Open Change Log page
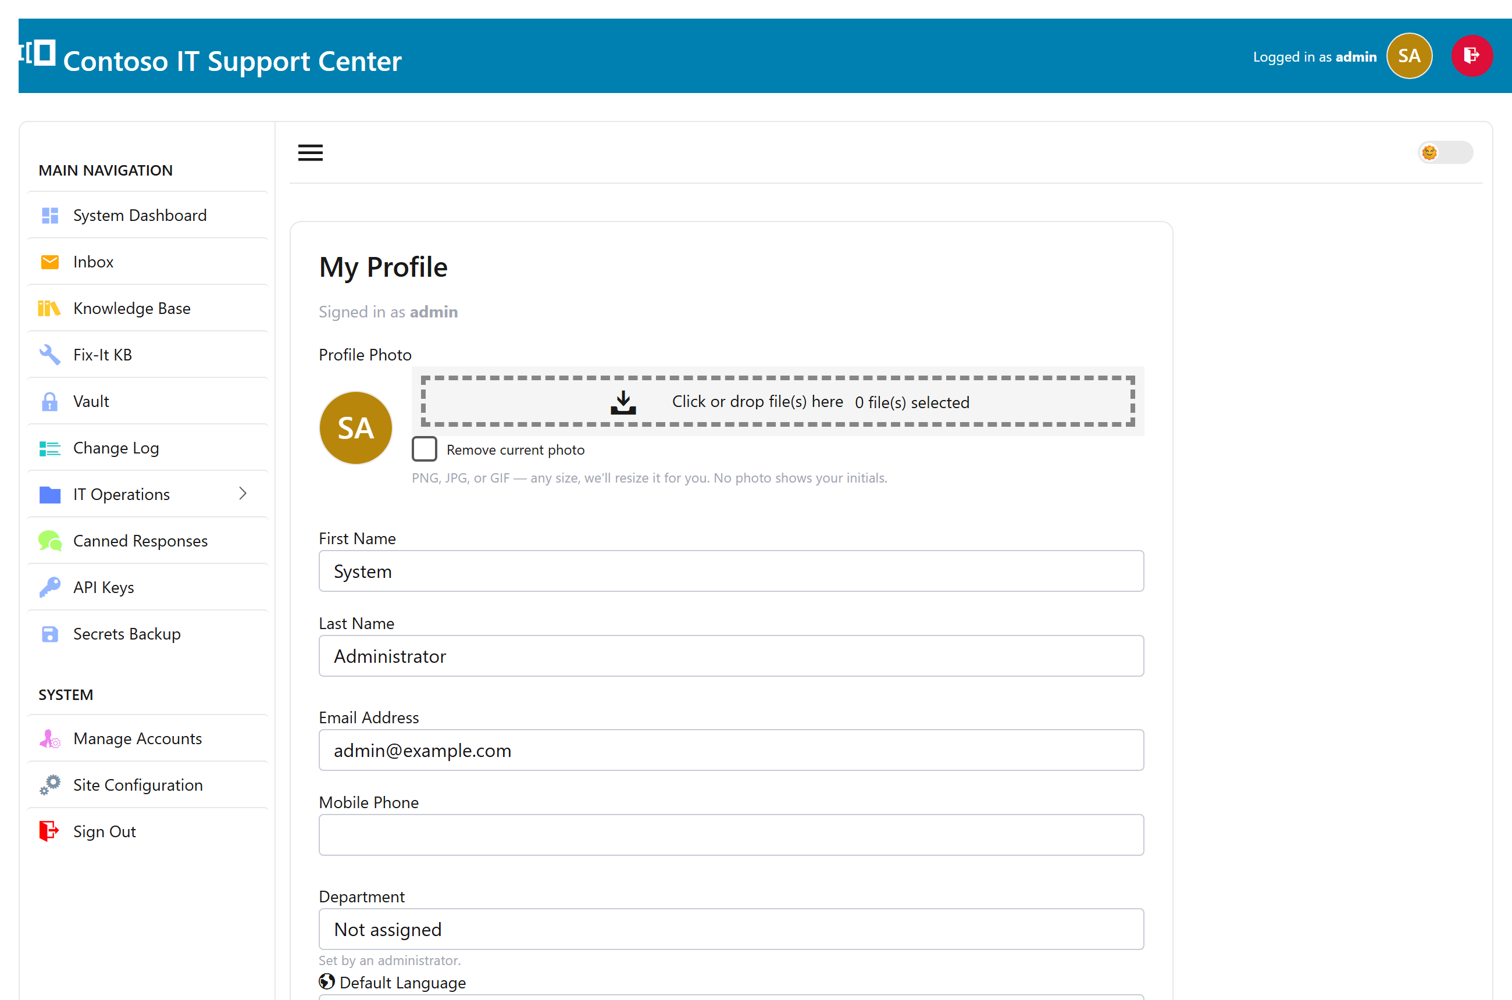This screenshot has width=1512, height=1000. tap(148, 448)
